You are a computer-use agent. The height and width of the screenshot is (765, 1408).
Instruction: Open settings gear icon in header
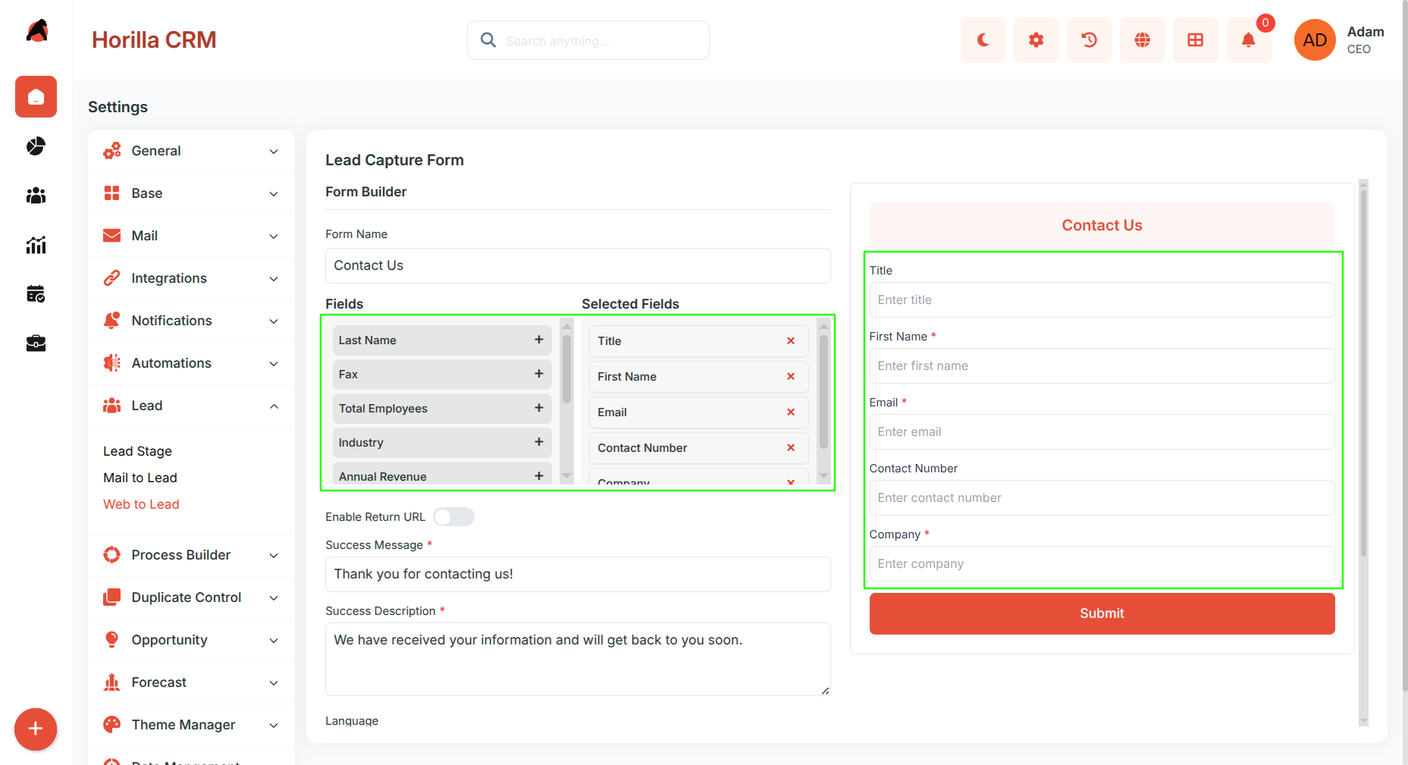pyautogui.click(x=1036, y=40)
